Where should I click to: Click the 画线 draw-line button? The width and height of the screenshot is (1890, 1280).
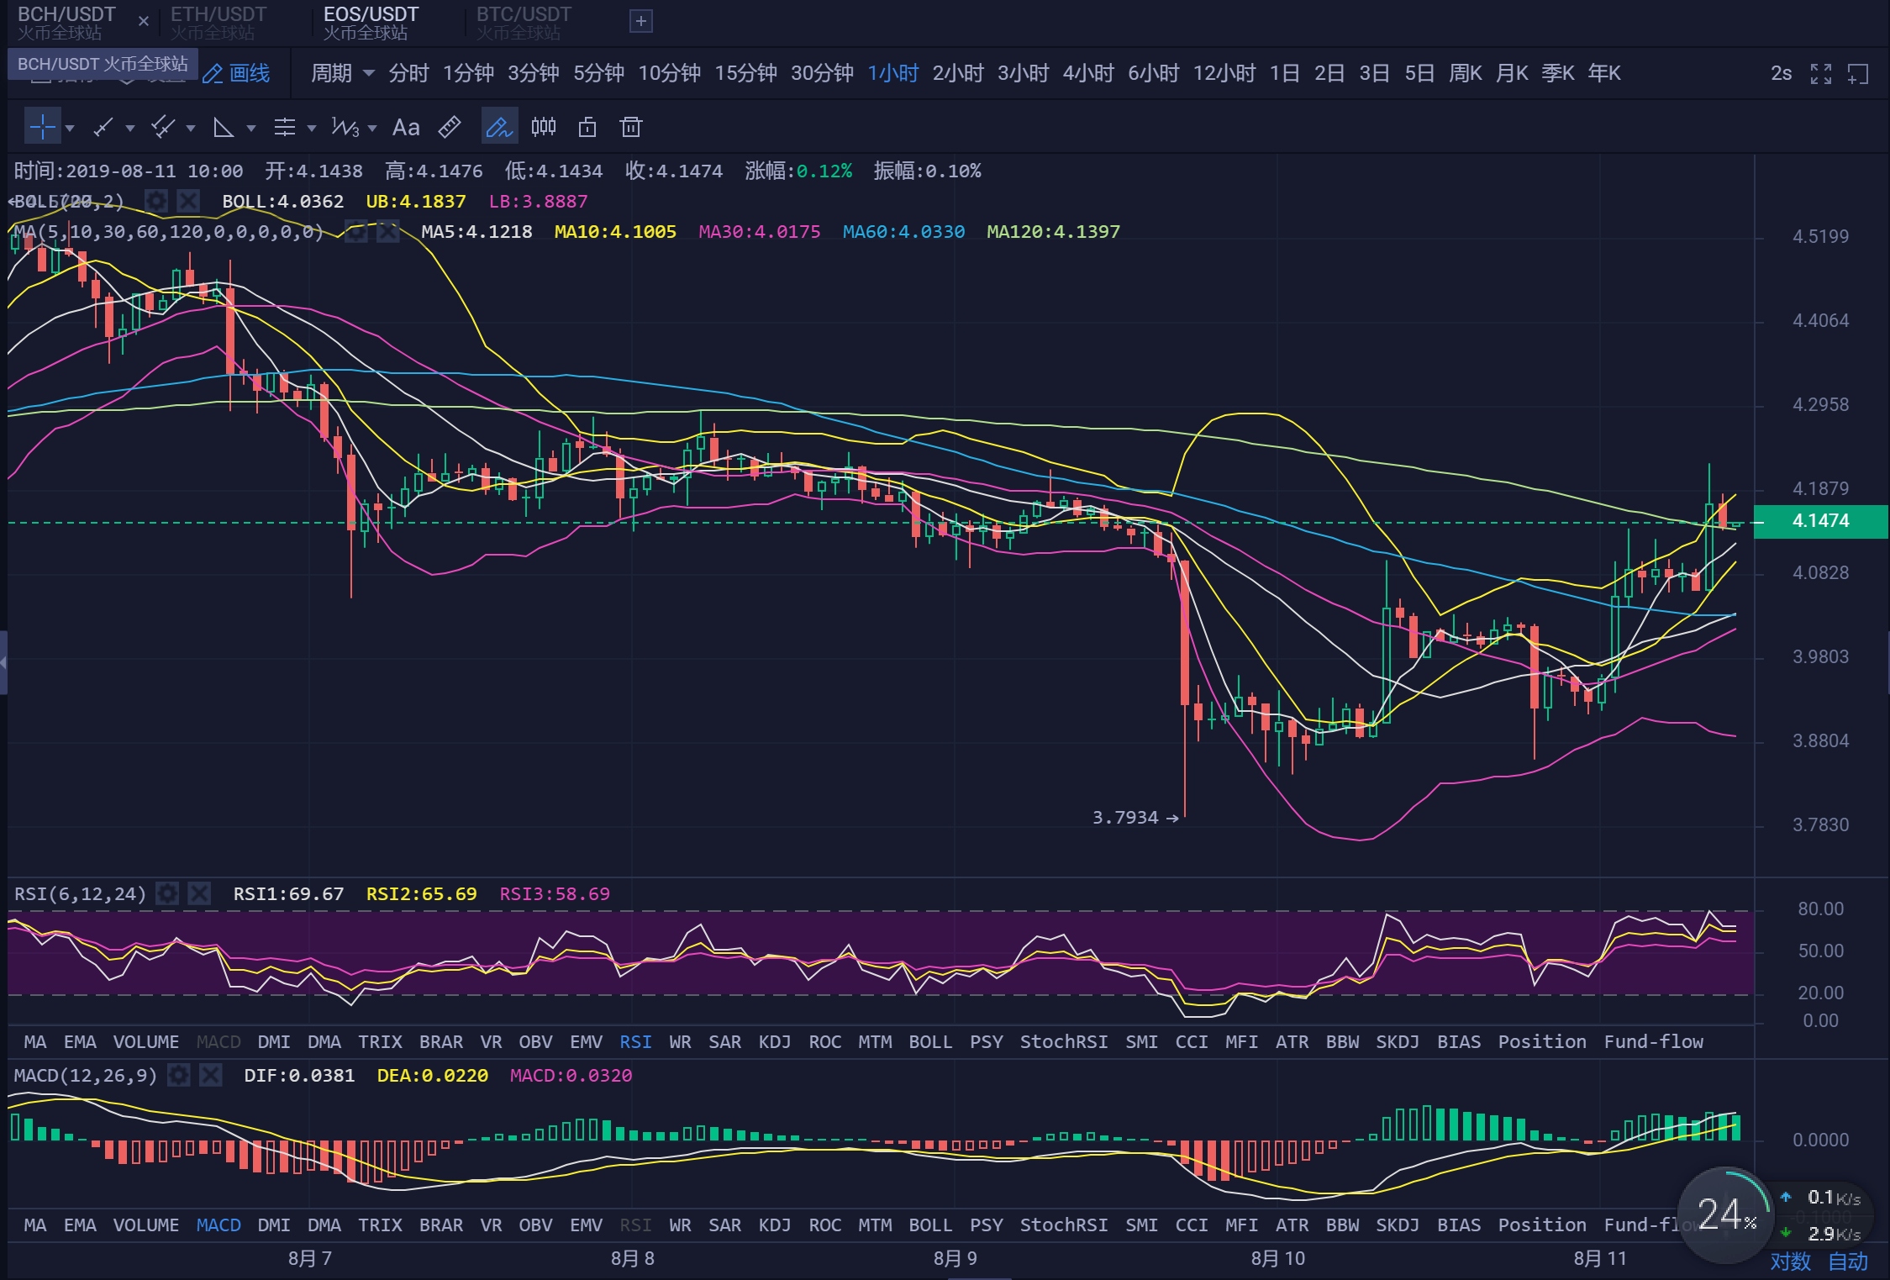(x=238, y=74)
